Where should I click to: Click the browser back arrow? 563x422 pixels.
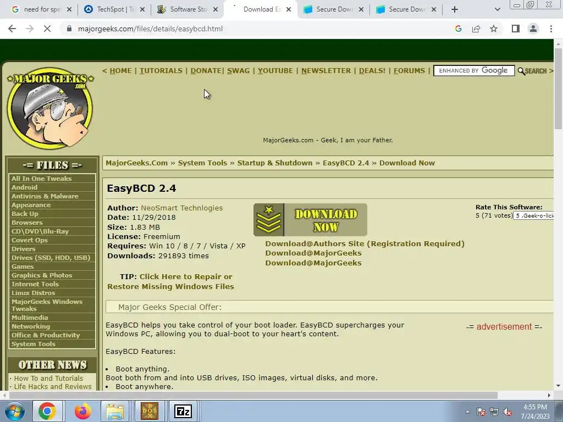pyautogui.click(x=12, y=29)
